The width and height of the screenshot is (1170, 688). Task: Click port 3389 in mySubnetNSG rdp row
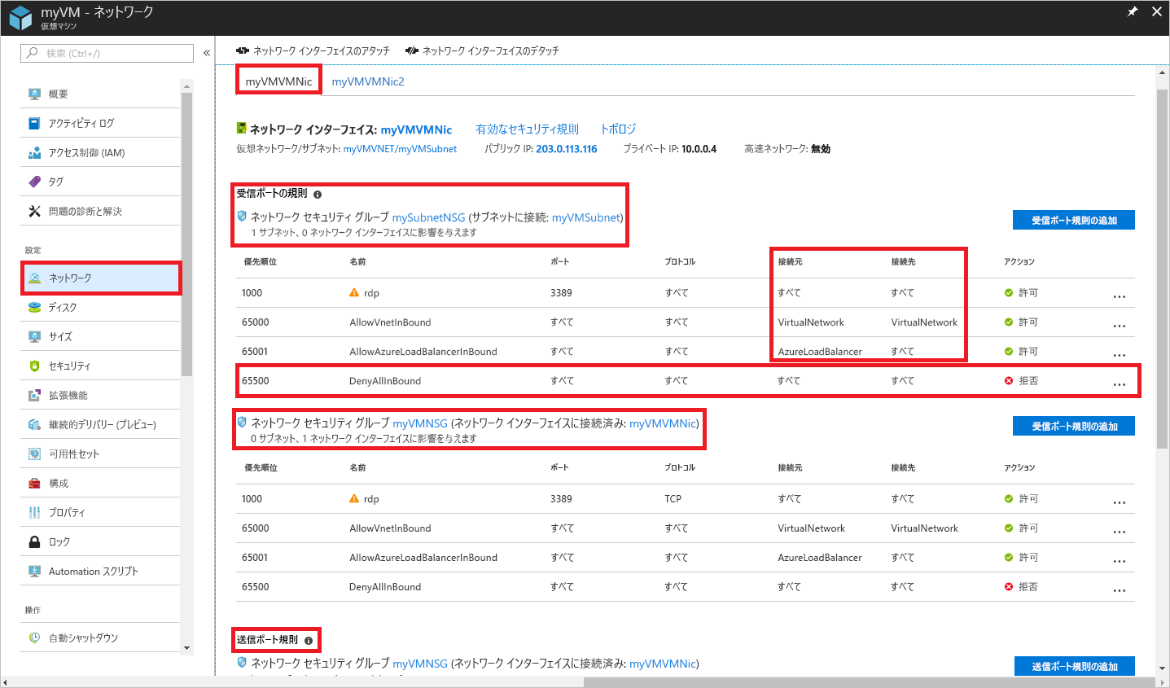point(561,292)
